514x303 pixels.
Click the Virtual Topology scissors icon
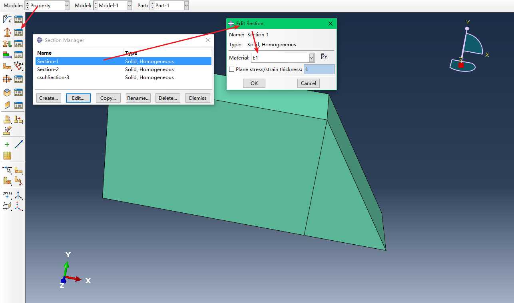click(18, 181)
